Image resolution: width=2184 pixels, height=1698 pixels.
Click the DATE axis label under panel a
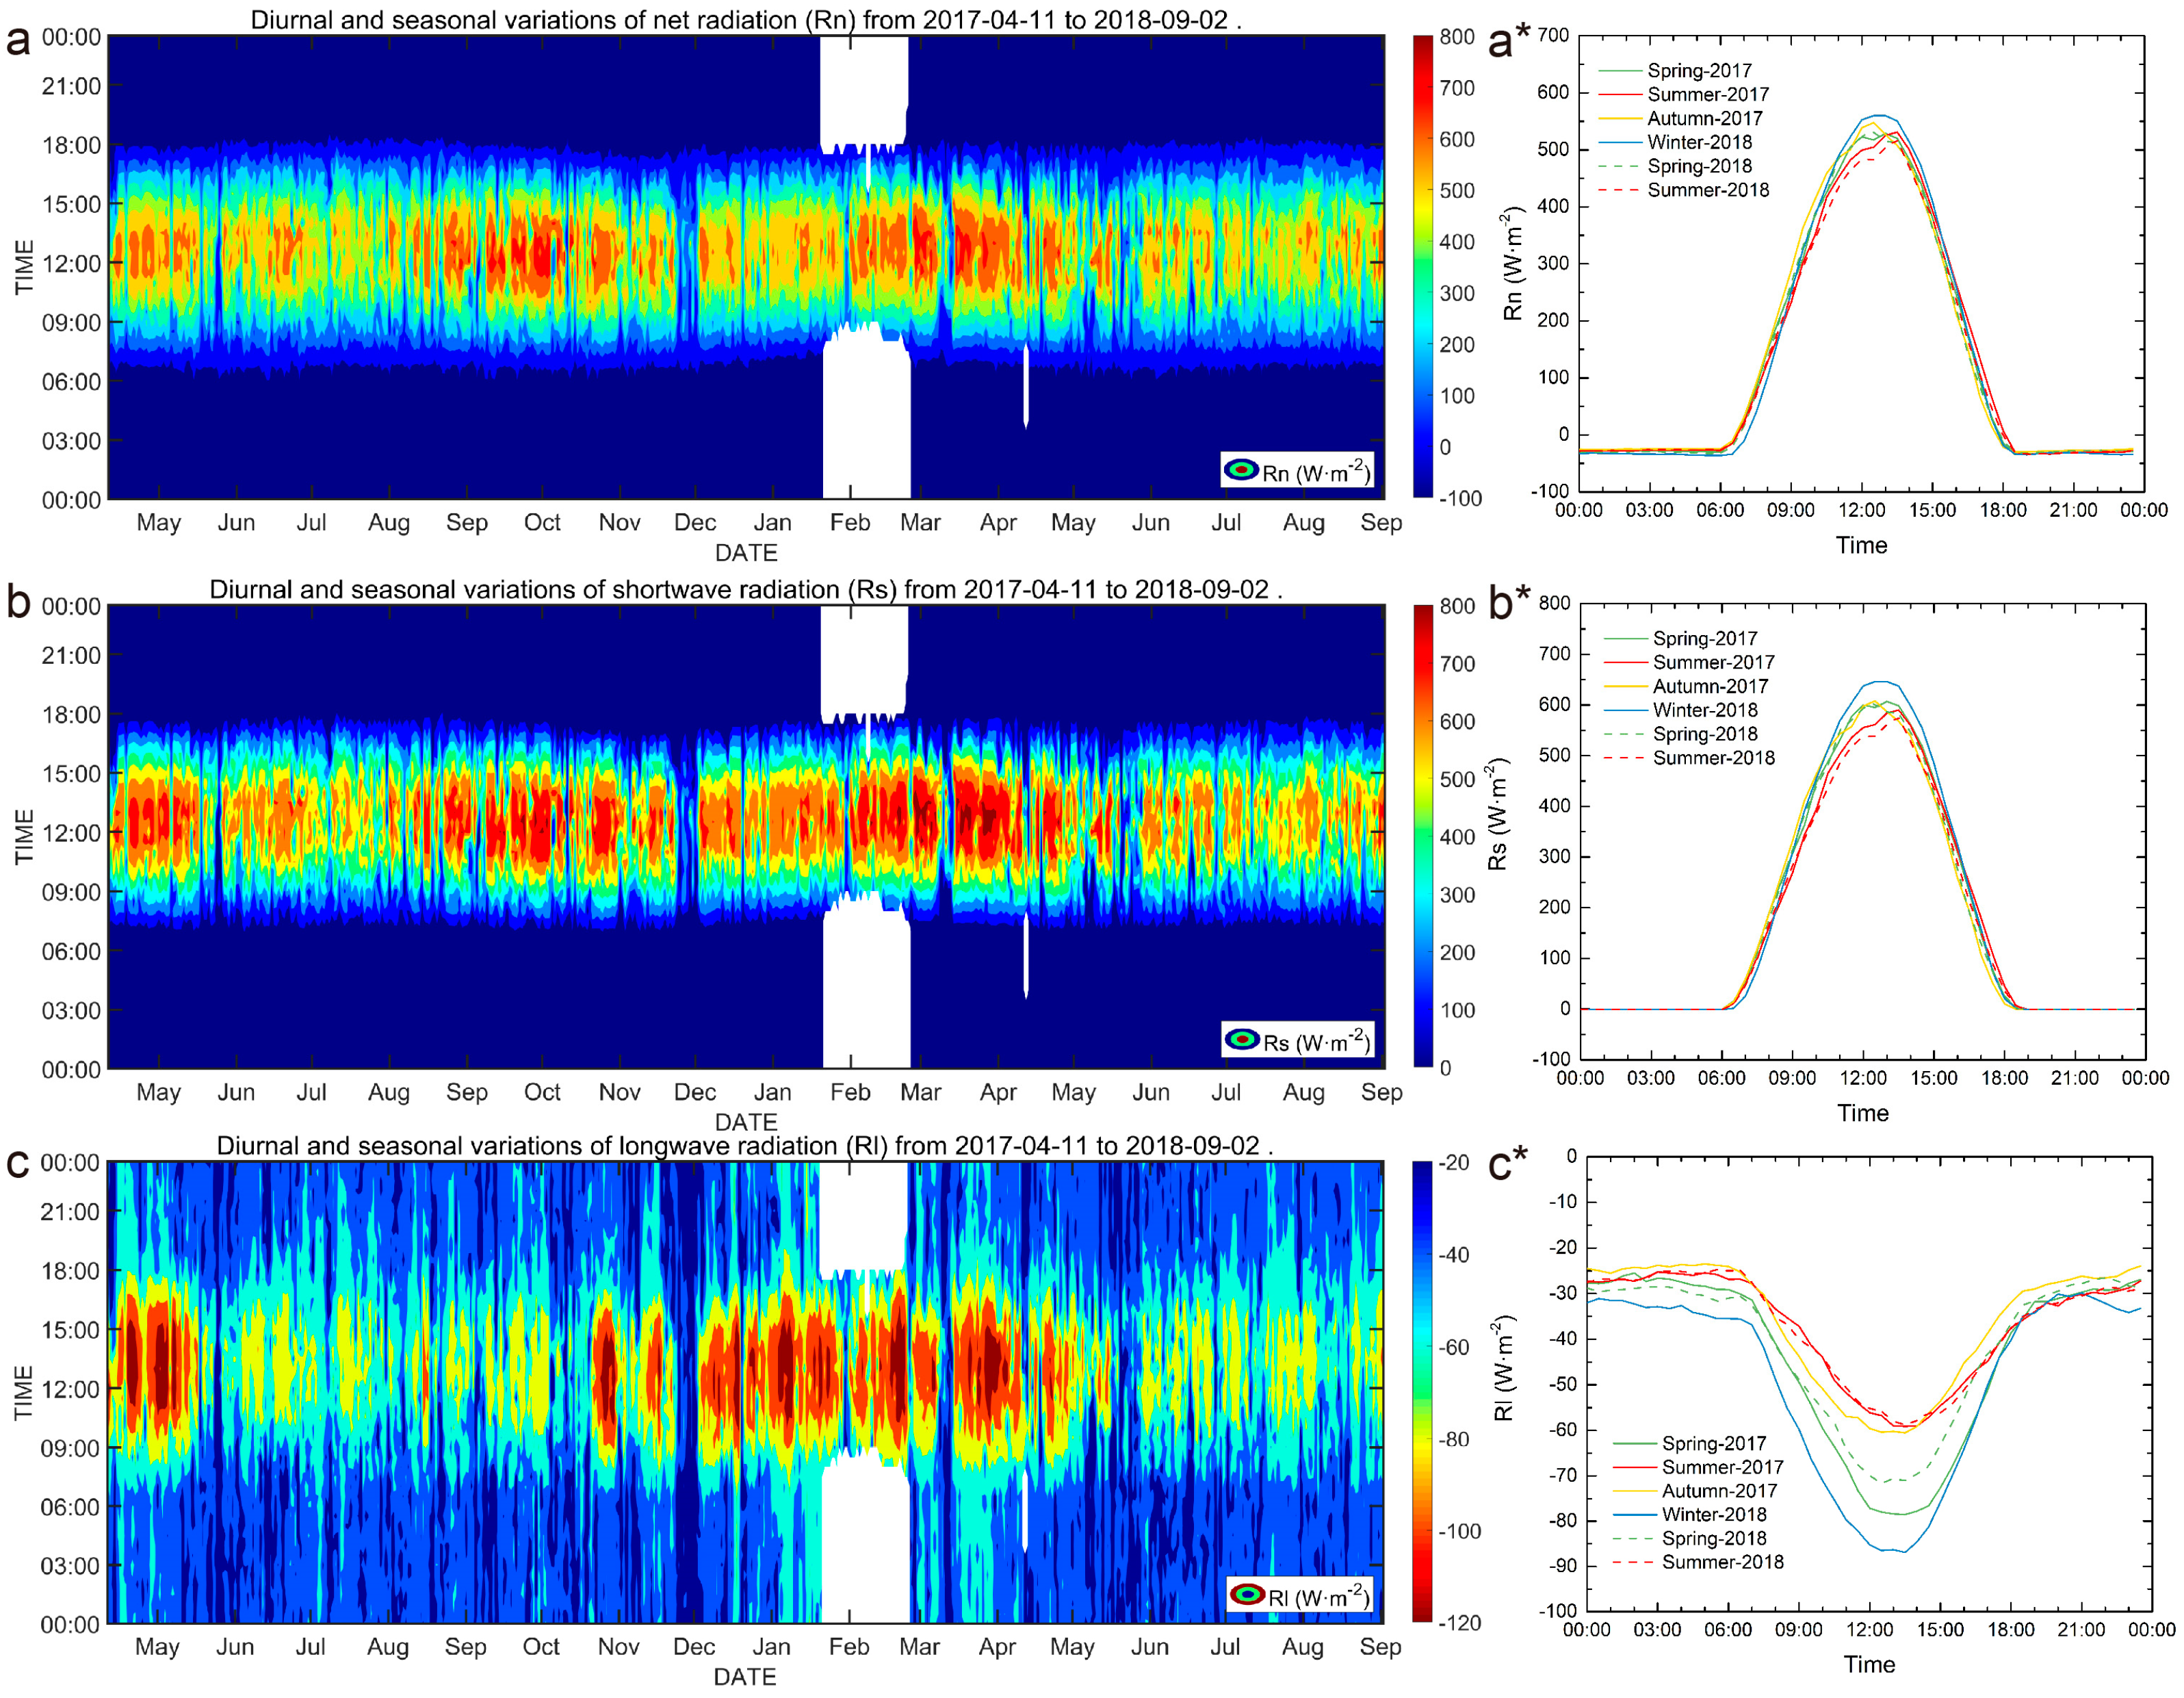(746, 553)
